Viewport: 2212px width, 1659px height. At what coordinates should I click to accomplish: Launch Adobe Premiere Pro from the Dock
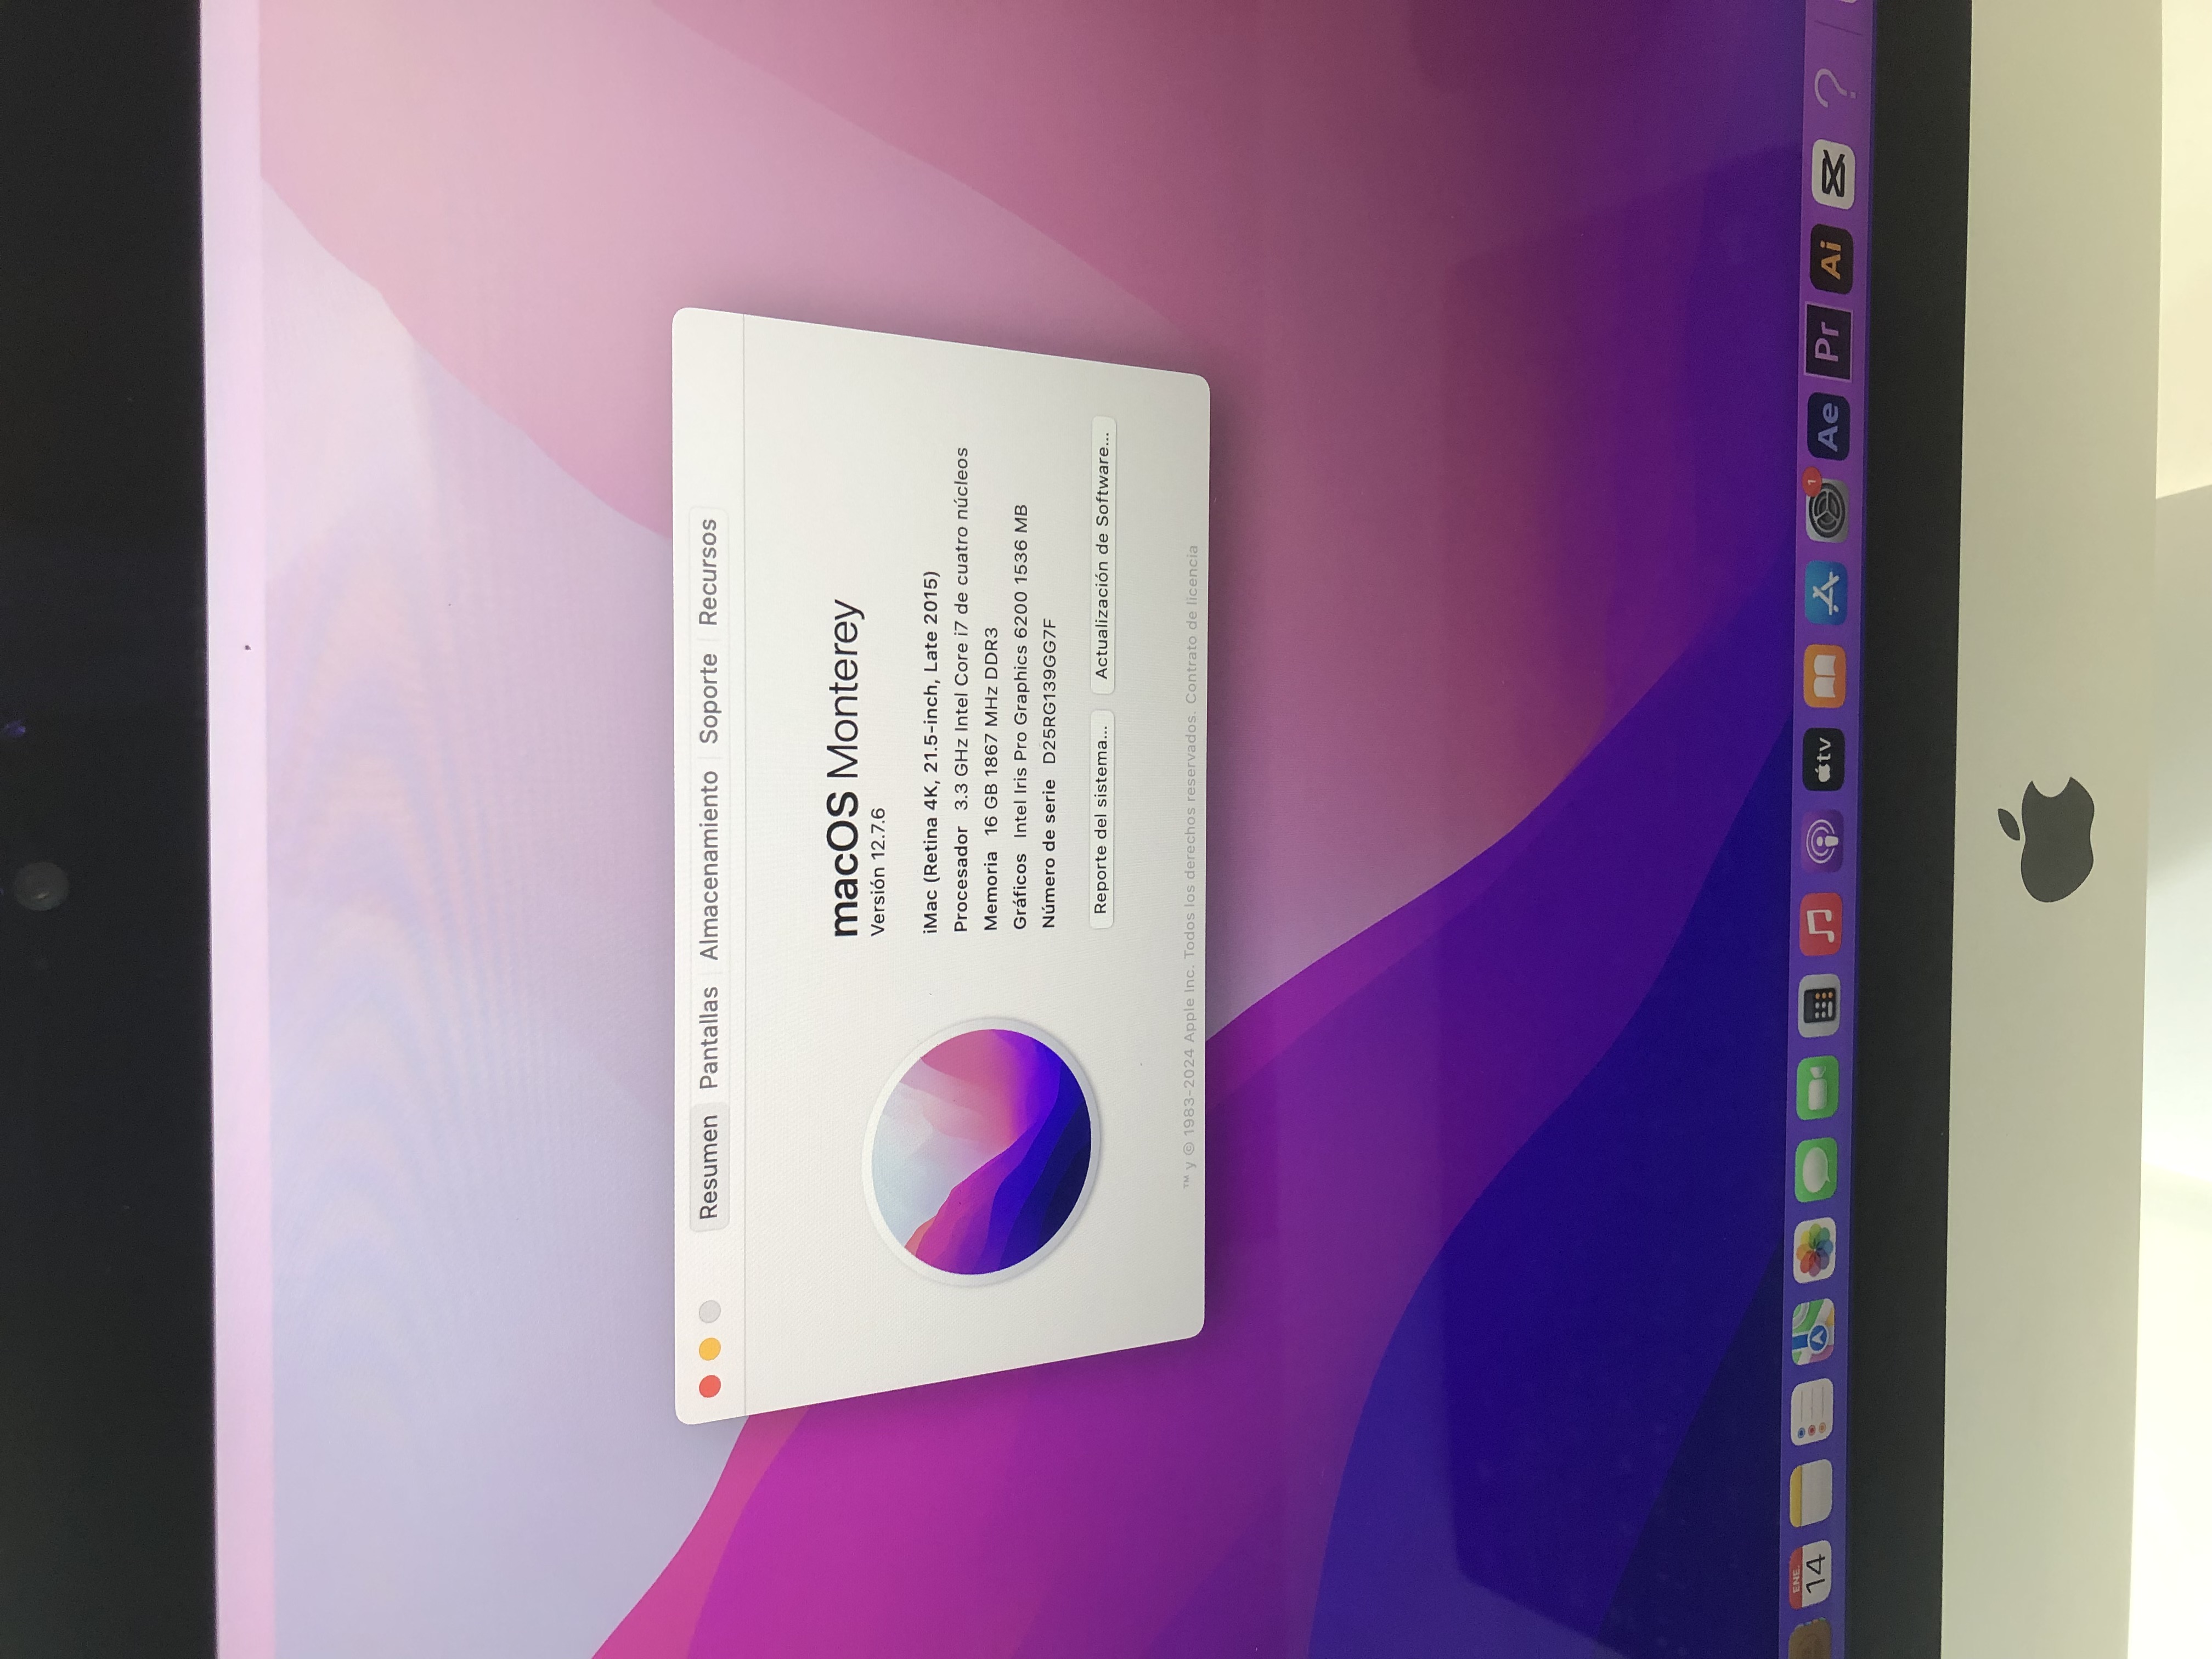(1829, 341)
